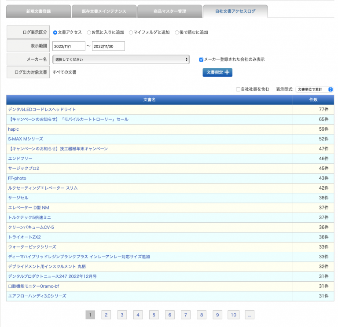Click the 文書名 column header
This screenshot has width=338, height=327.
click(149, 100)
